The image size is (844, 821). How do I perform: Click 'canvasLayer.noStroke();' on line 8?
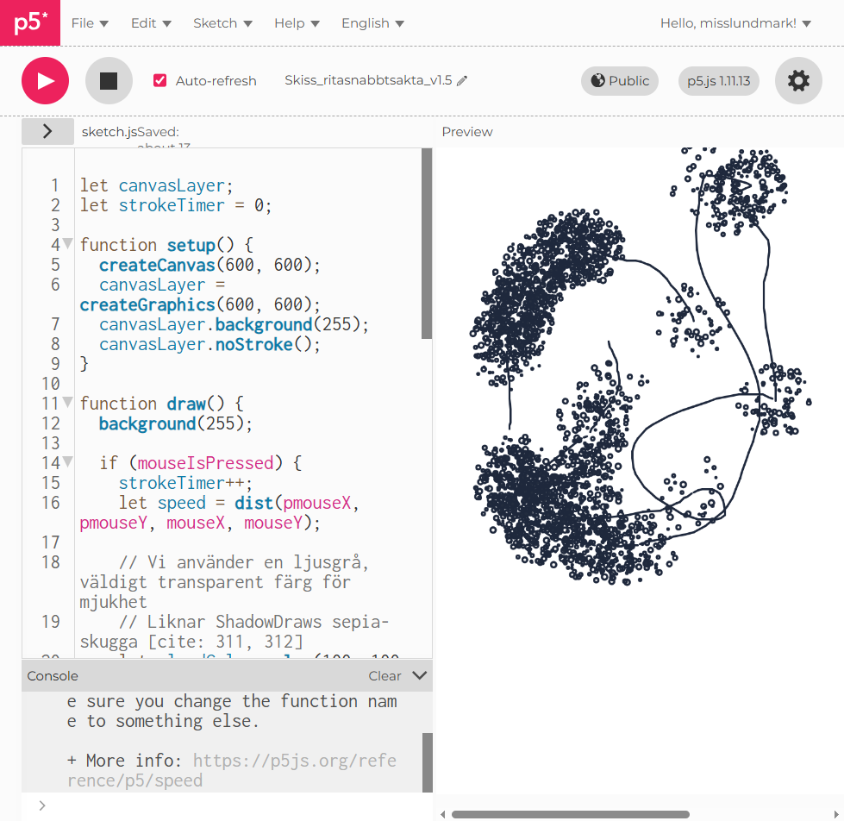point(210,345)
